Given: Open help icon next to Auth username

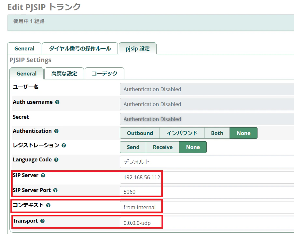Looking at the screenshot, I should tap(57, 102).
